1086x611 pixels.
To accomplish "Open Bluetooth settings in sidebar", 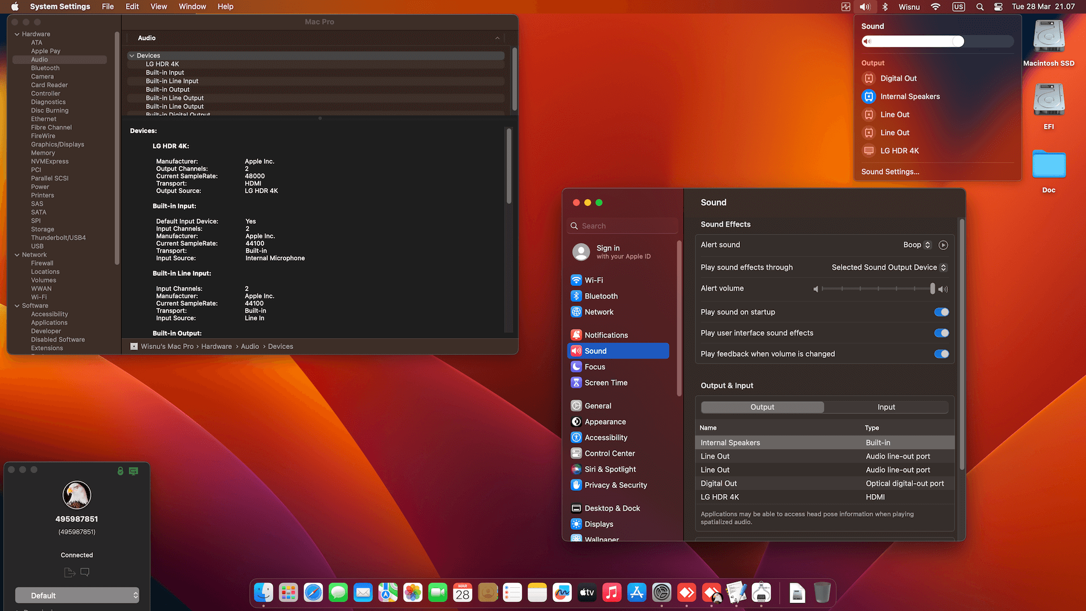I will [601, 296].
